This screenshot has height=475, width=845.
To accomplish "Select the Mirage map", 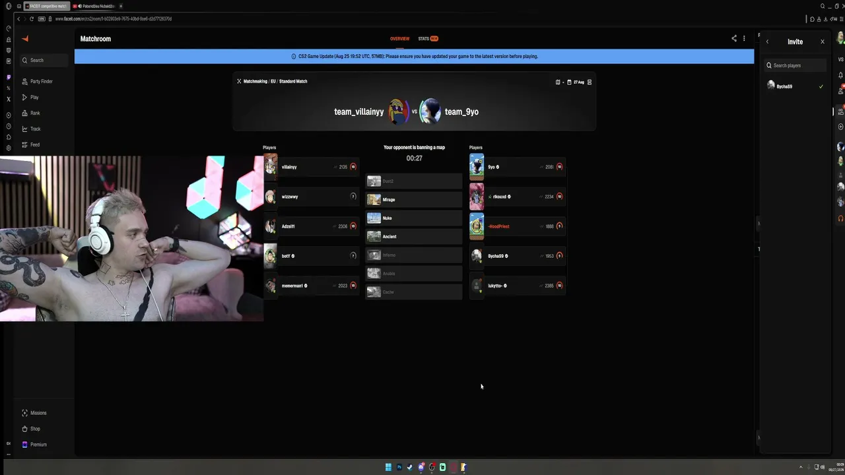I will pyautogui.click(x=414, y=199).
